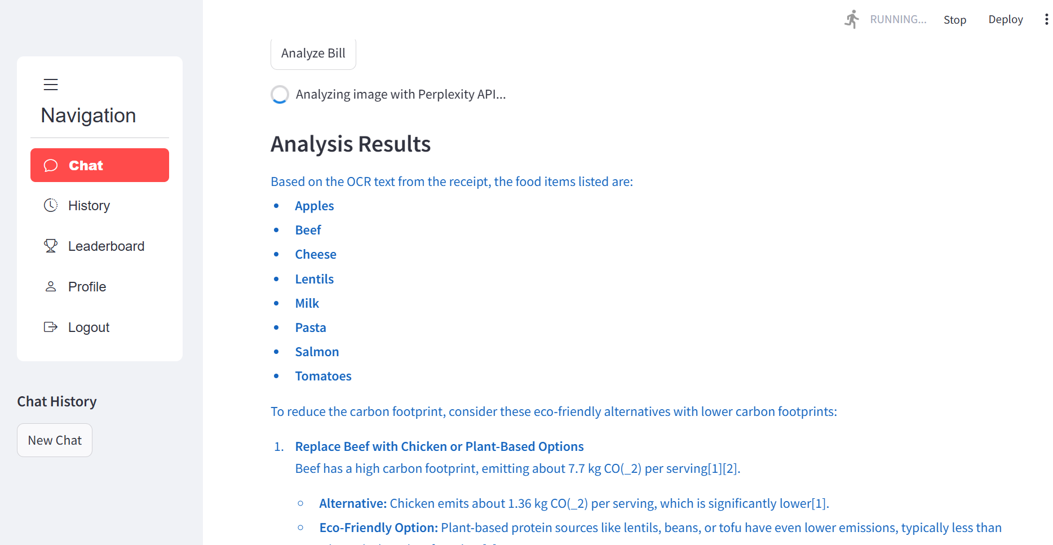Open the Chat navigation item
The width and height of the screenshot is (1053, 545).
pos(100,165)
